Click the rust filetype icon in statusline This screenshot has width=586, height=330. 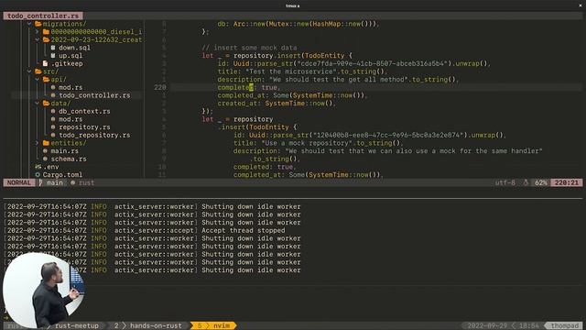(73, 182)
